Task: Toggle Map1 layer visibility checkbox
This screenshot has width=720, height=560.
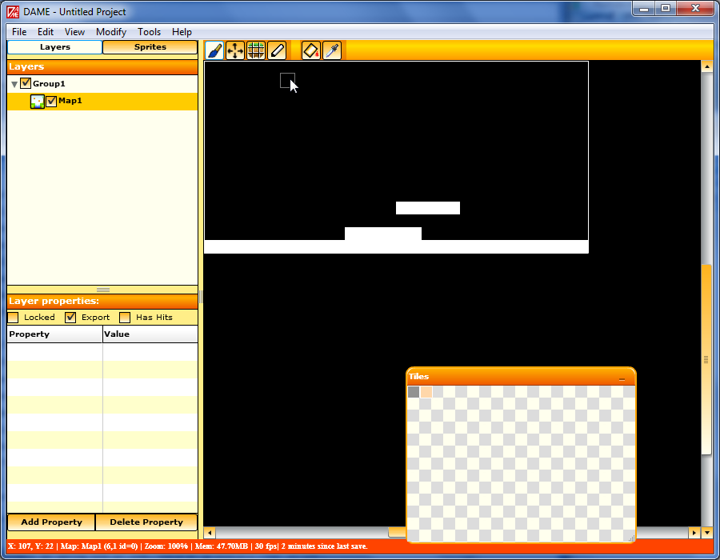Action: pyautogui.click(x=51, y=101)
